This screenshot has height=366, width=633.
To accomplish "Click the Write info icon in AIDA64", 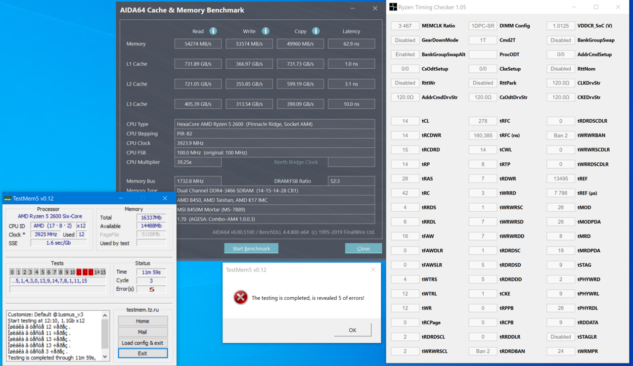I will tap(266, 31).
